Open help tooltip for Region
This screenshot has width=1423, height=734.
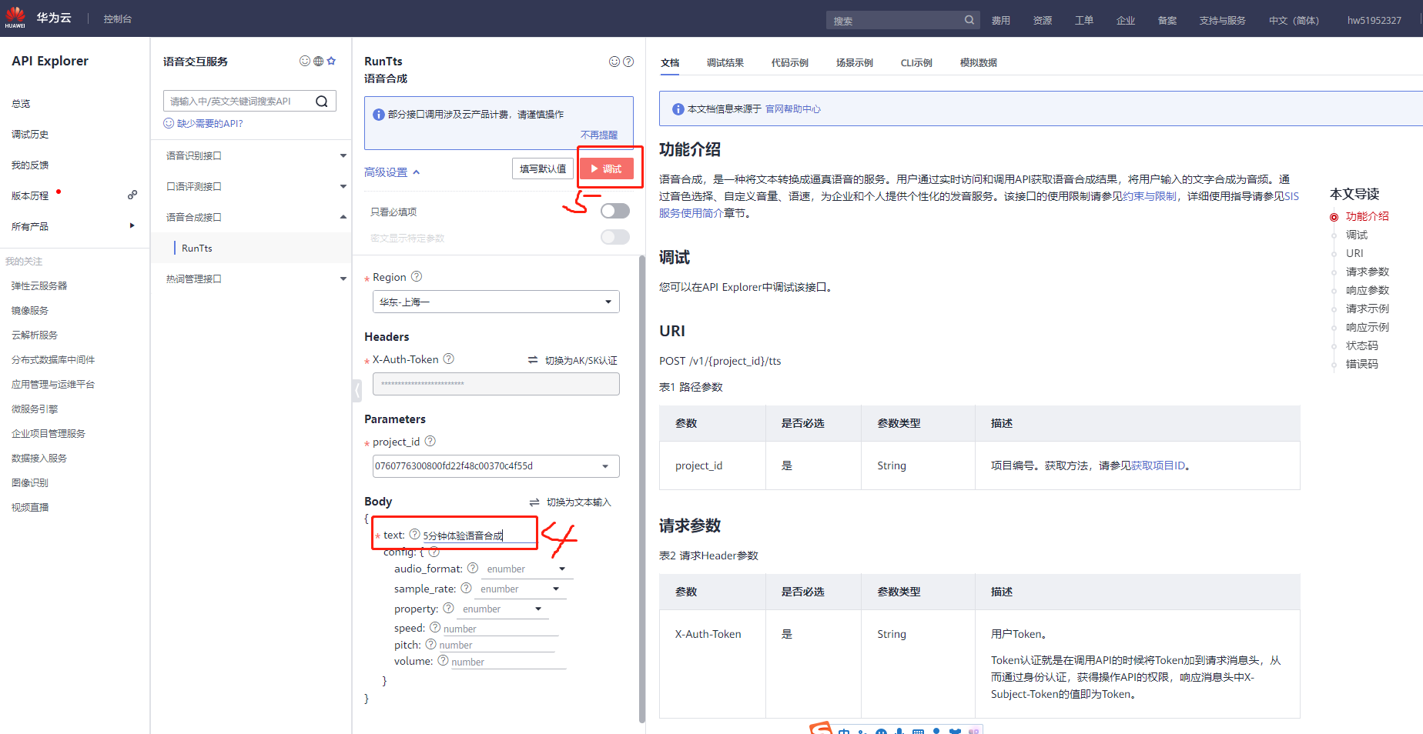(417, 276)
